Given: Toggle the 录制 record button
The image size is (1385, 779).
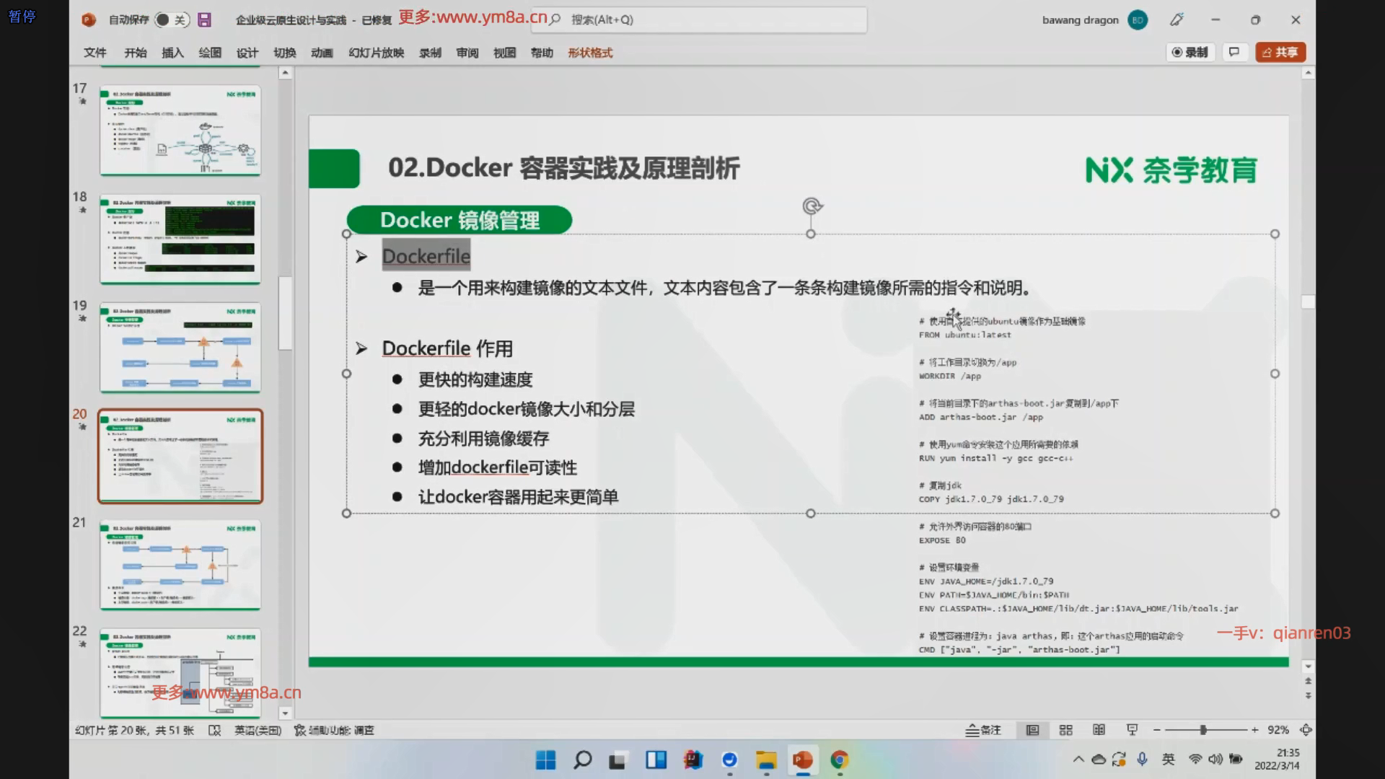Looking at the screenshot, I should tap(1190, 52).
